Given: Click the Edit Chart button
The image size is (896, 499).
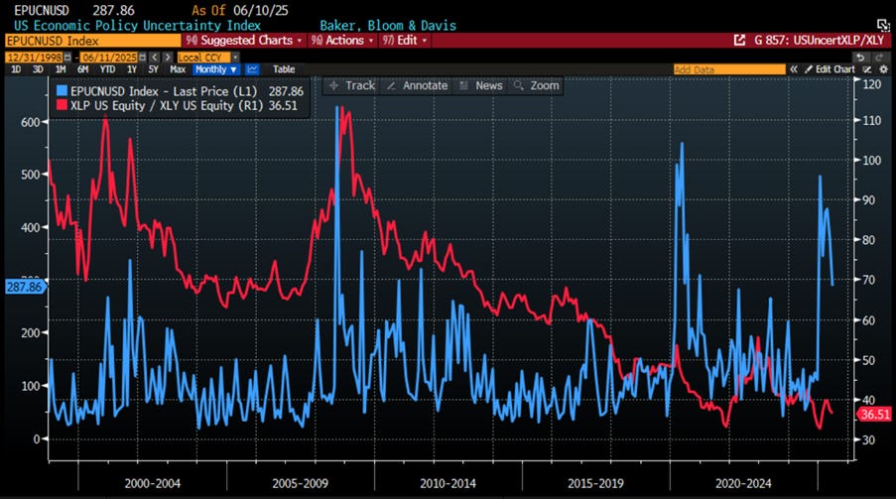Looking at the screenshot, I should pos(830,69).
